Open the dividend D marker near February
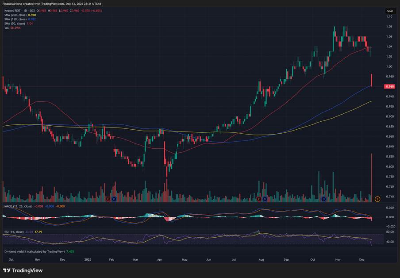 pos(114,199)
